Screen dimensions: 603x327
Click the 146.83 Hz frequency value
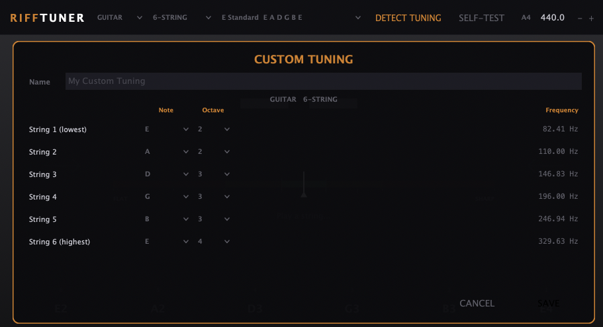pos(558,174)
